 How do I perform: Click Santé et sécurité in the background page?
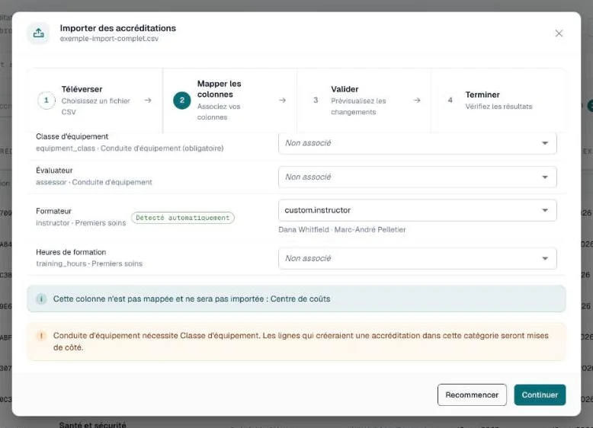[92, 425]
